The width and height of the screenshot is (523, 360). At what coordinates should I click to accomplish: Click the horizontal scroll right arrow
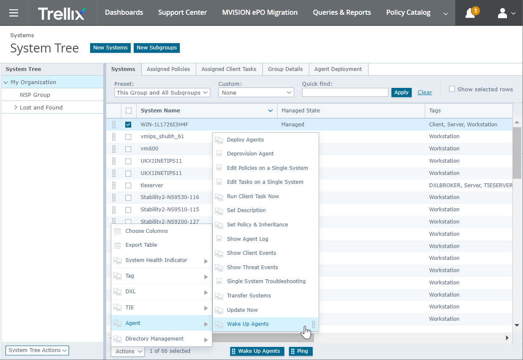pos(507,338)
